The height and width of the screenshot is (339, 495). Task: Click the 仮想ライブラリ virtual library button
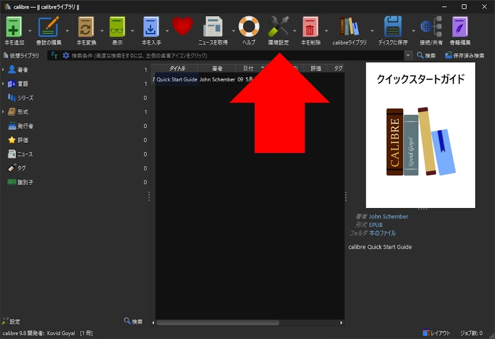pyautogui.click(x=21, y=56)
